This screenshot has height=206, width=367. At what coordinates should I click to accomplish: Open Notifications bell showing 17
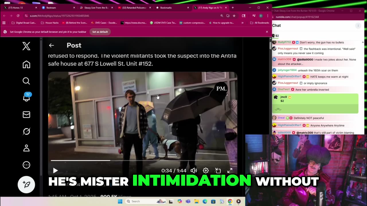click(x=27, y=97)
